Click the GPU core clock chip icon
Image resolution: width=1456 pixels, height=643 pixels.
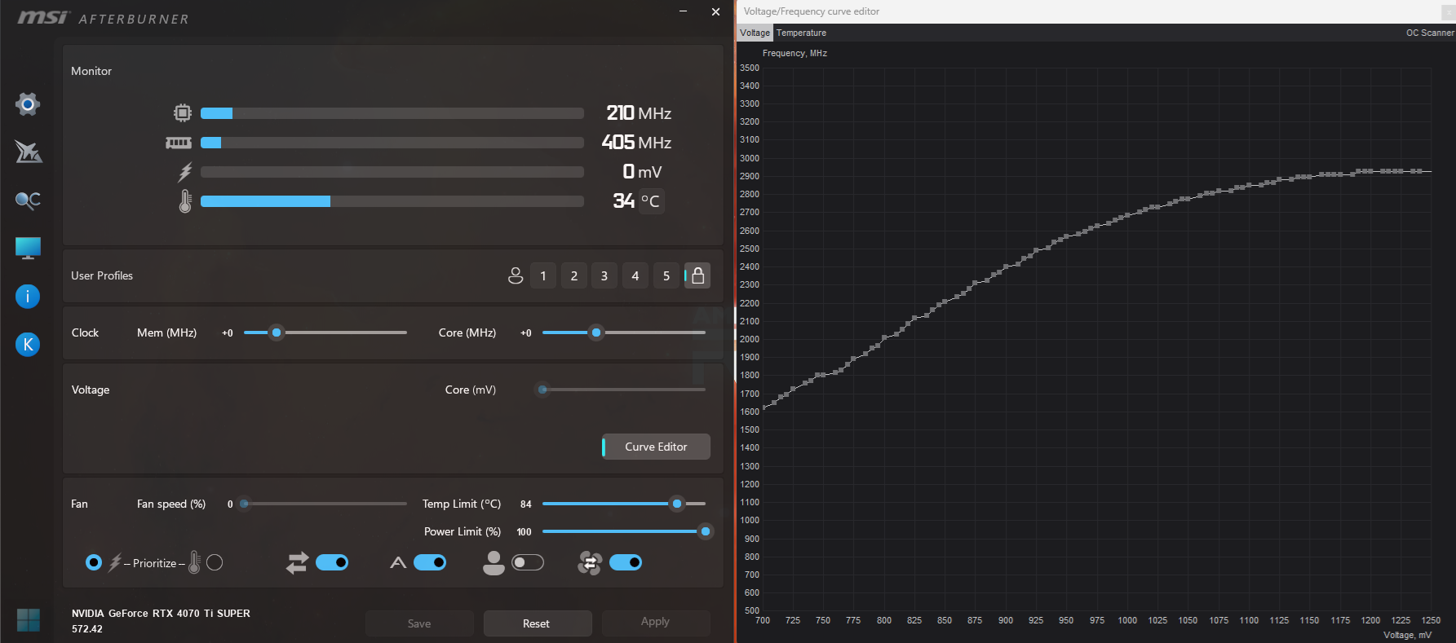coord(183,112)
